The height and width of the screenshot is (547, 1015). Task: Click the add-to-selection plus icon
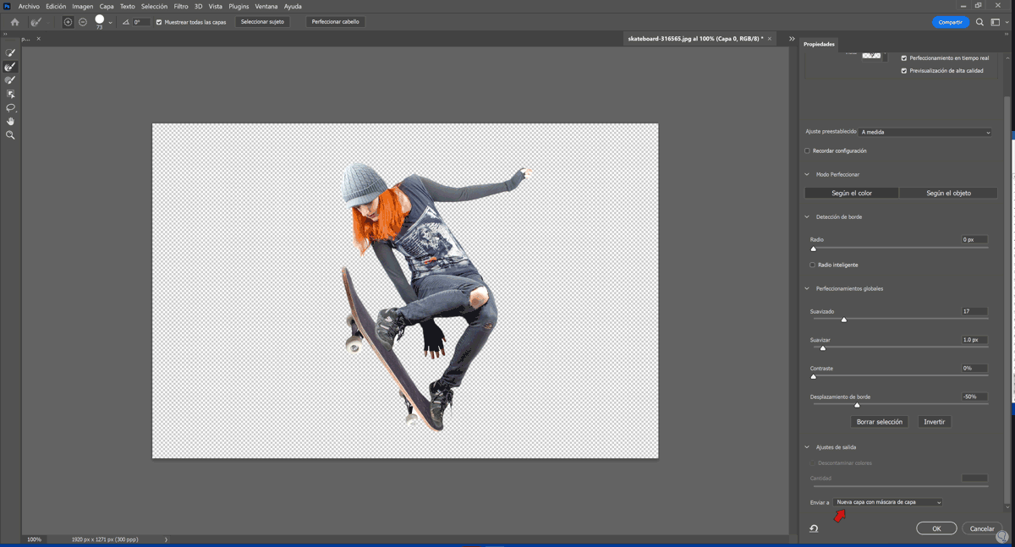click(68, 22)
